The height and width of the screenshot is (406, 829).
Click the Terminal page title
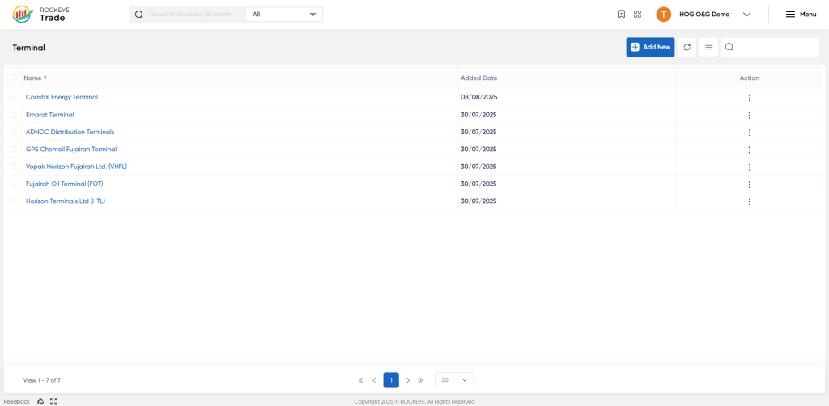(29, 48)
